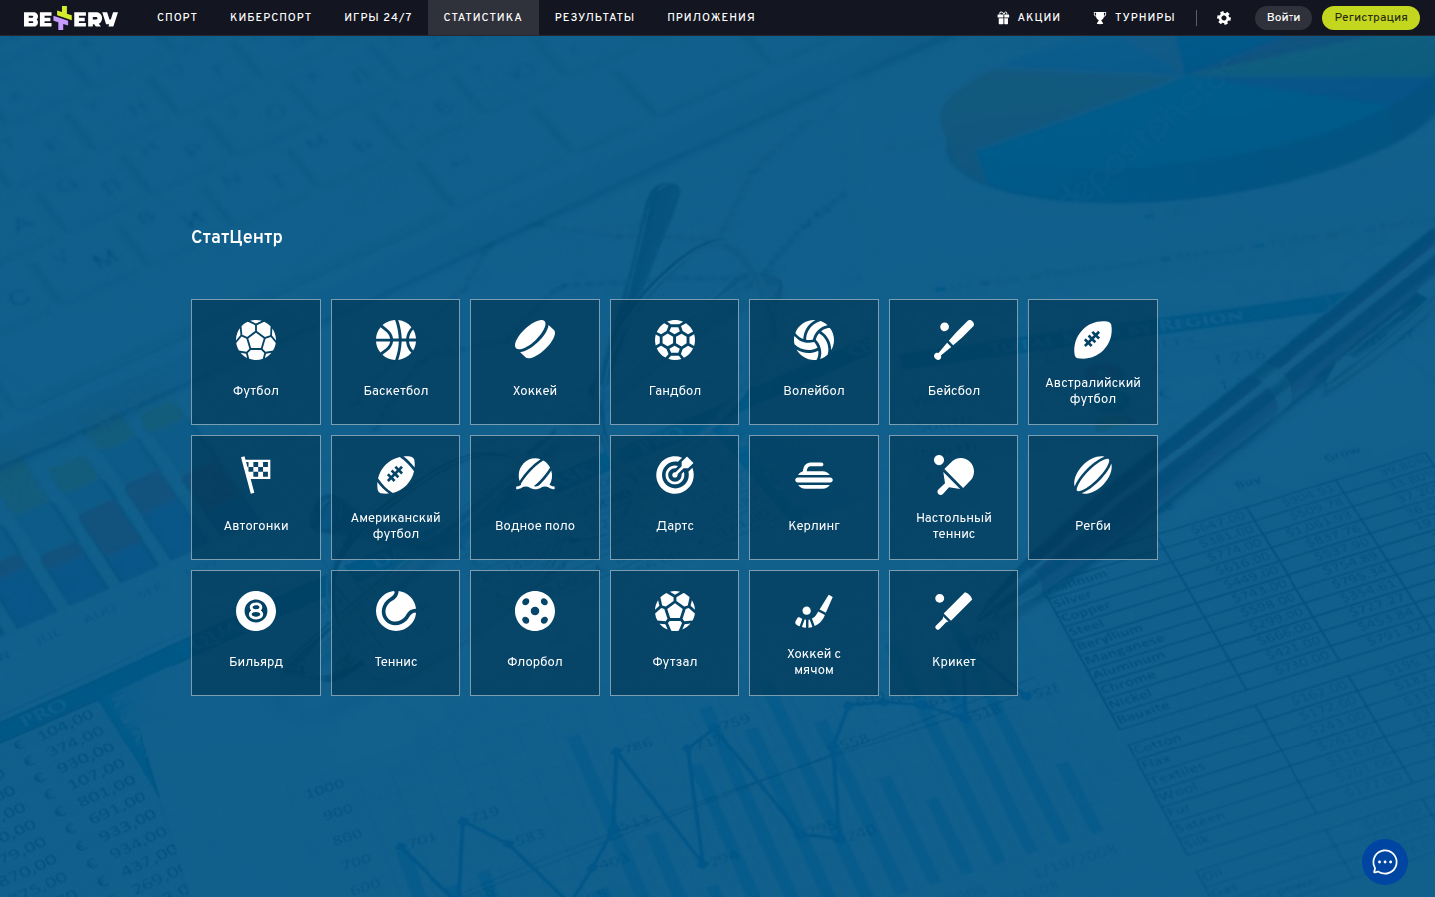This screenshot has width=1435, height=897.
Task: Click the Войти login button
Action: [1283, 18]
